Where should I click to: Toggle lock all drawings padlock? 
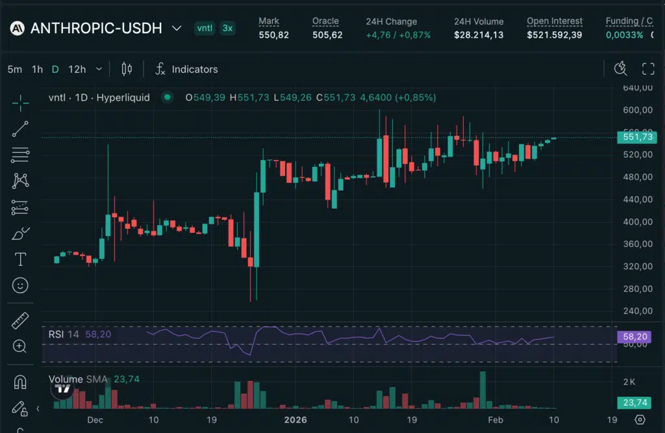pyautogui.click(x=20, y=408)
